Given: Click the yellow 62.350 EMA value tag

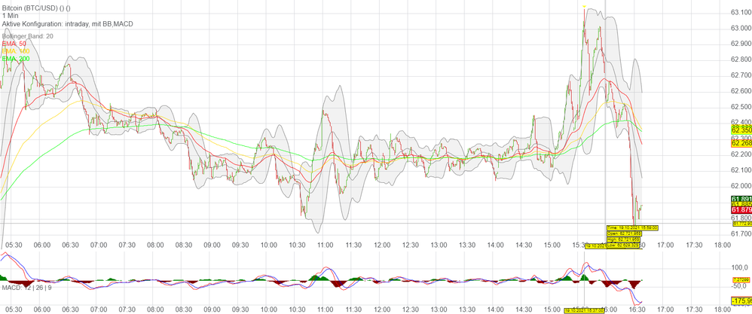Looking at the screenshot, I should click(741, 130).
